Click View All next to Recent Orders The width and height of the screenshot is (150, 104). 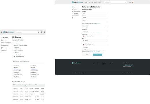click(23, 82)
